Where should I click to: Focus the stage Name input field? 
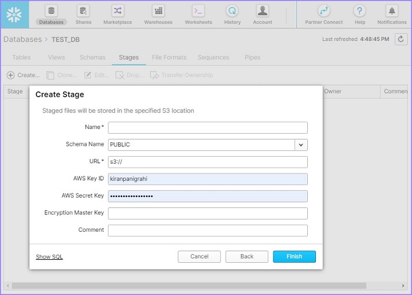tap(208, 127)
